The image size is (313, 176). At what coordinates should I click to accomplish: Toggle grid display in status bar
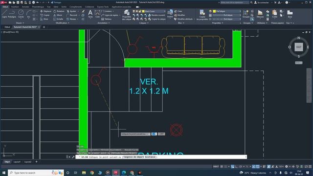click(x=222, y=166)
